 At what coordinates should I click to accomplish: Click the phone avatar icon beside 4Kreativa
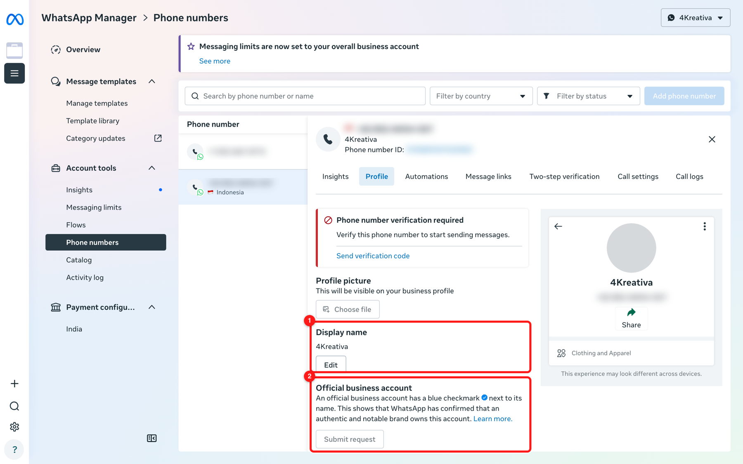328,139
